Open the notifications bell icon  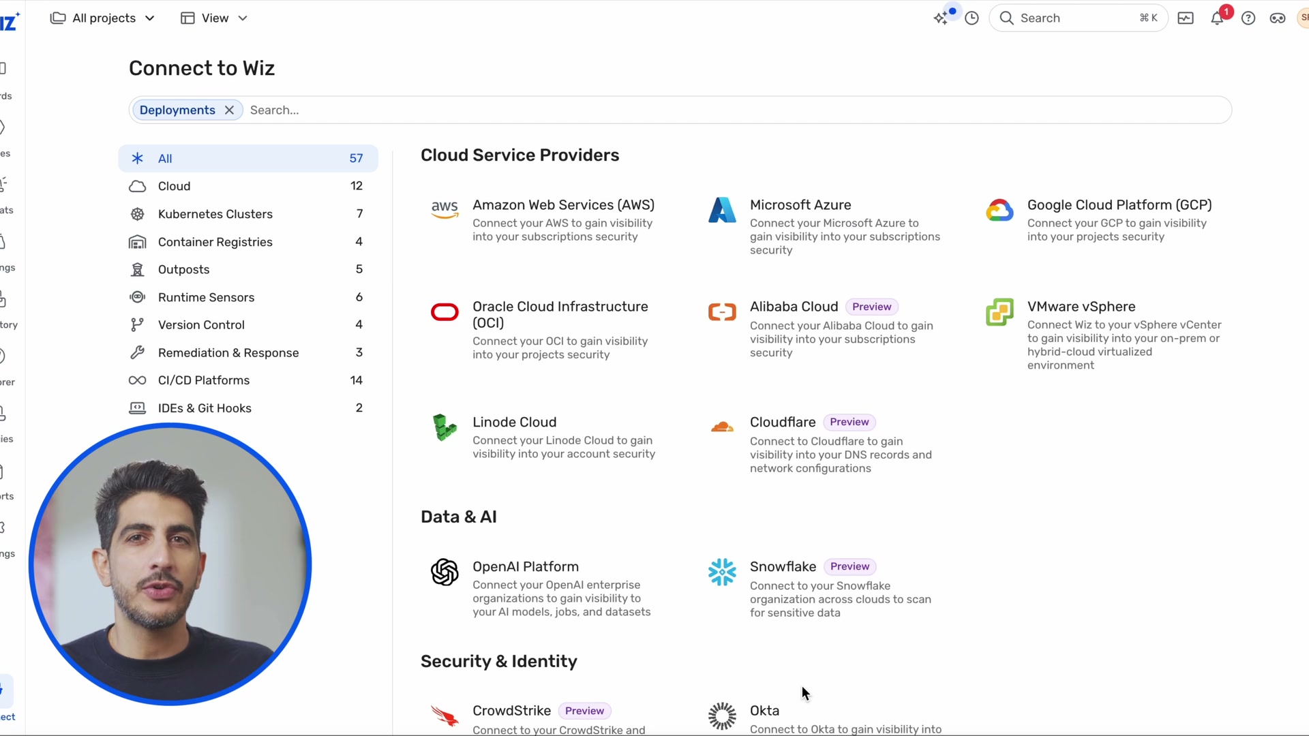[x=1218, y=18]
